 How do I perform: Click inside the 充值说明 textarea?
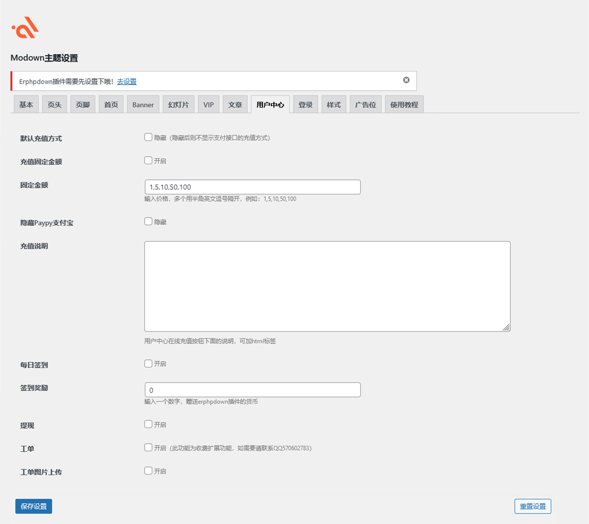click(327, 286)
